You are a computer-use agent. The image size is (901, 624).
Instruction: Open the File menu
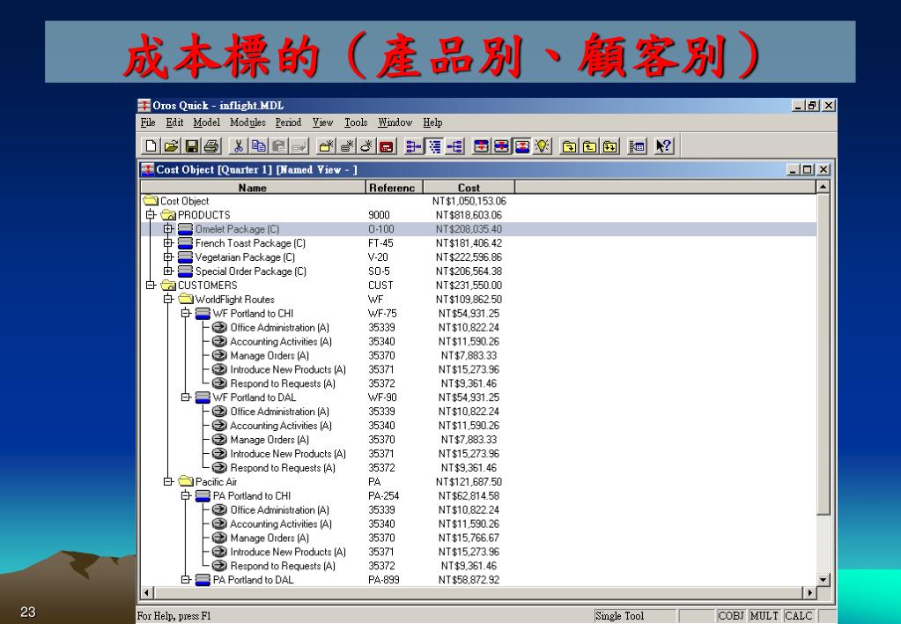tap(148, 123)
